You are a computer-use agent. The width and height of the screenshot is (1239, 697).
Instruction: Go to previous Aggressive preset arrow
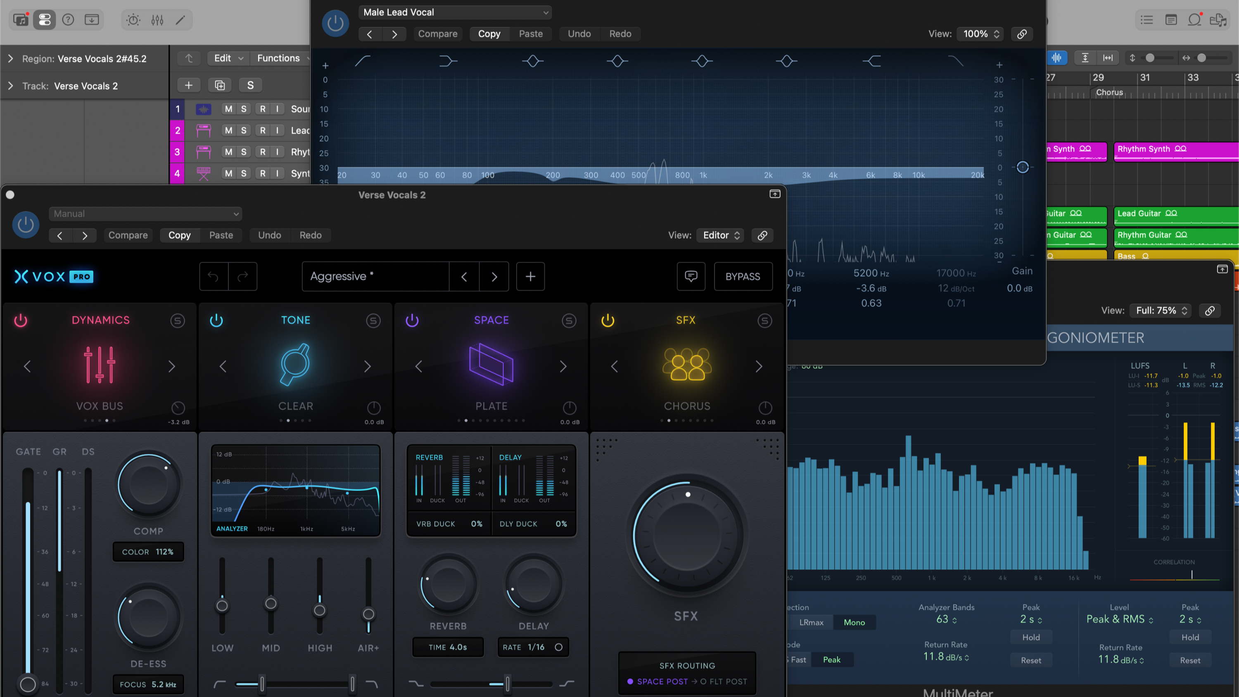tap(464, 276)
